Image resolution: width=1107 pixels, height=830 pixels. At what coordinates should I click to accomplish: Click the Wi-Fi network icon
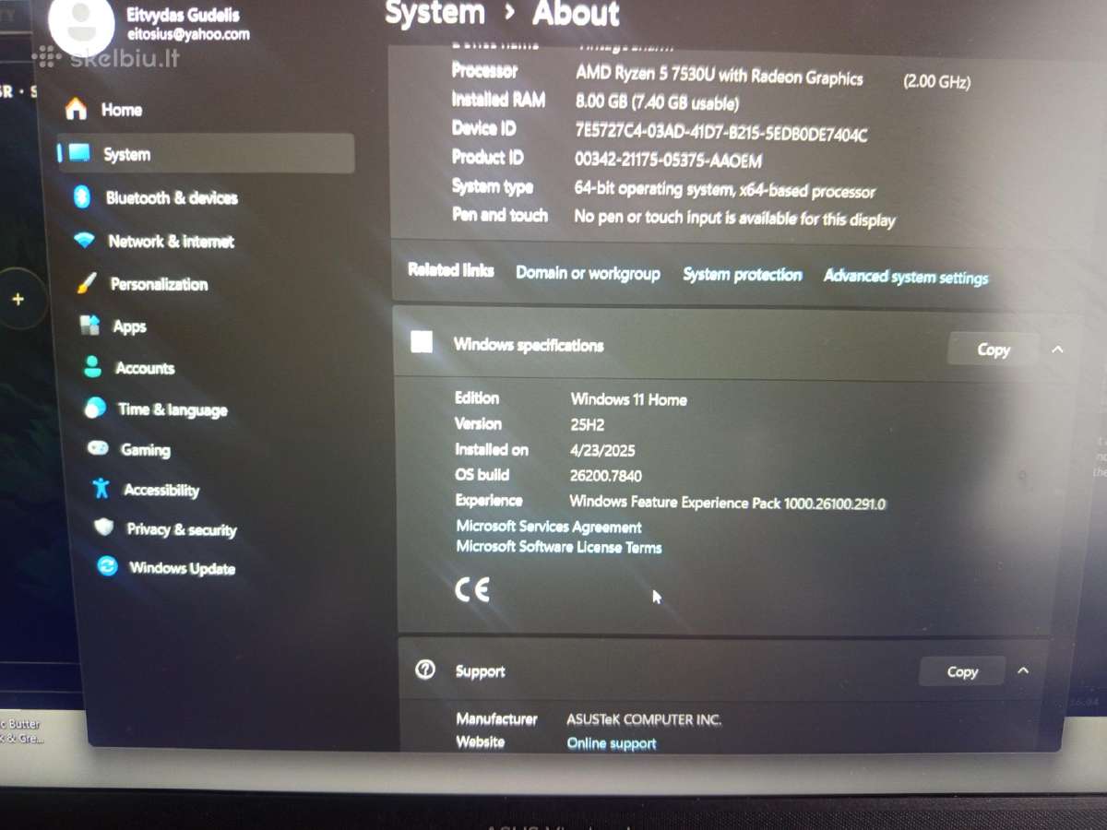click(85, 241)
